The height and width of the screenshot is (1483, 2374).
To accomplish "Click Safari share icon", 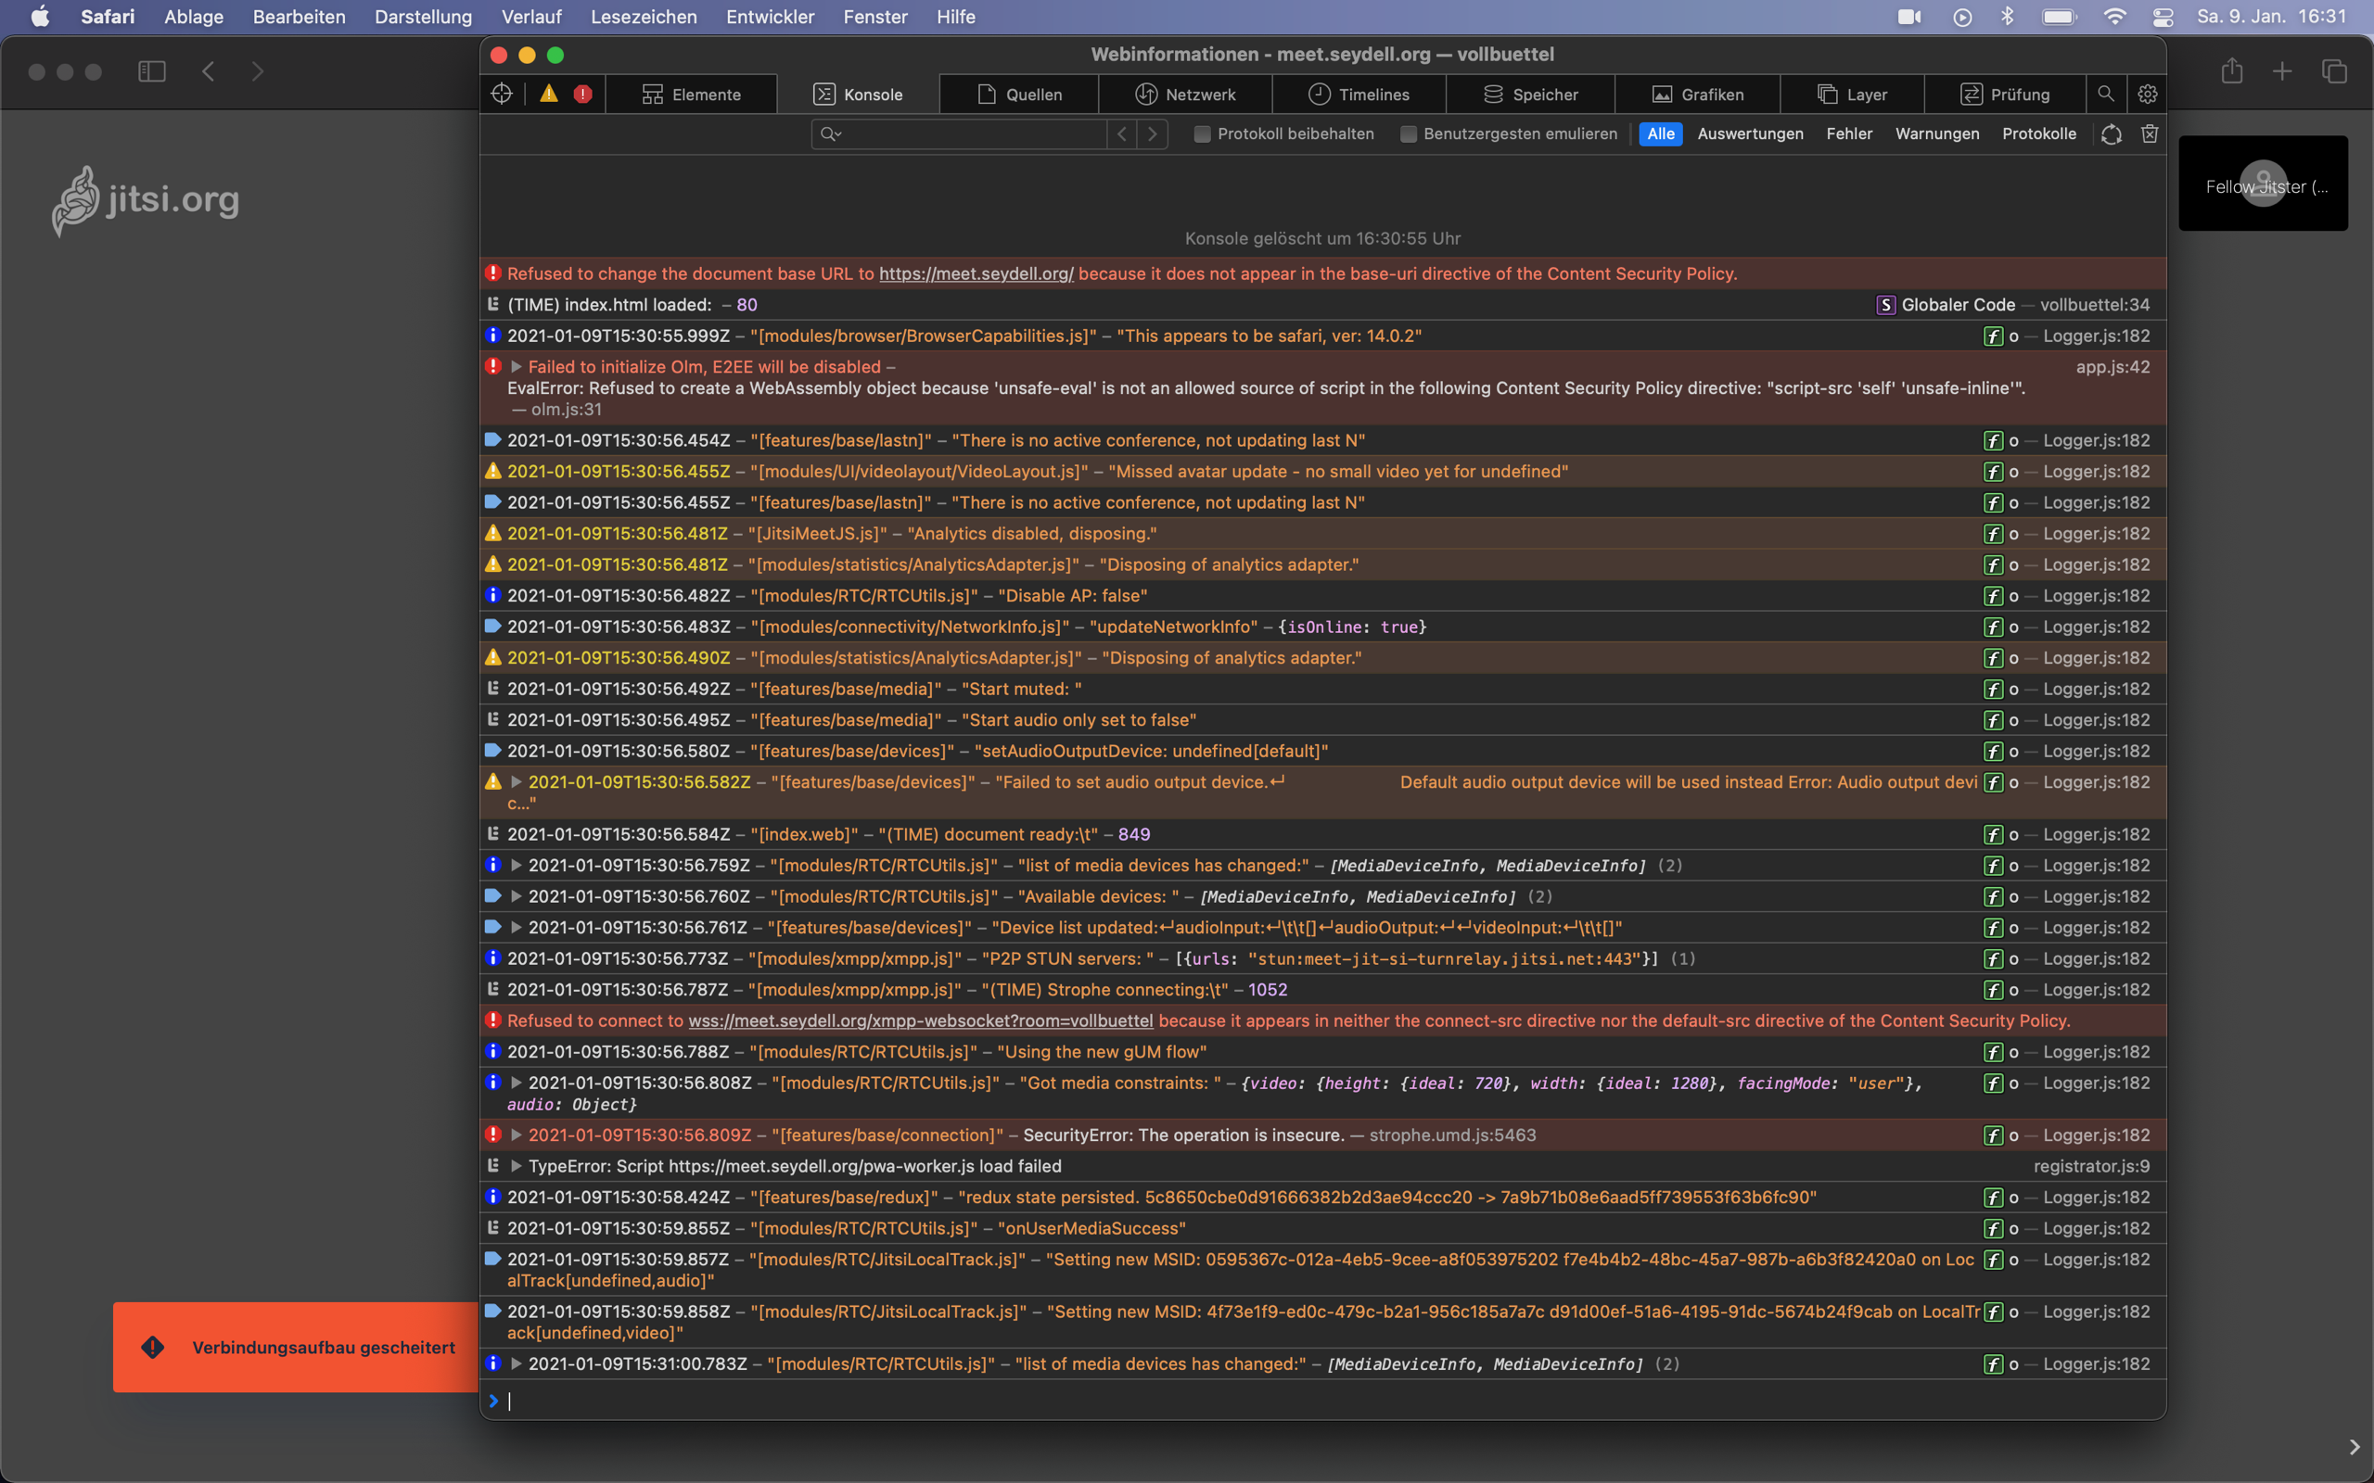I will click(2232, 71).
